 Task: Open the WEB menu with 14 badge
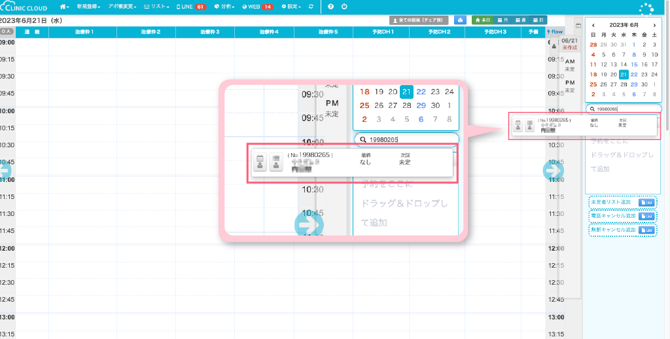257,7
